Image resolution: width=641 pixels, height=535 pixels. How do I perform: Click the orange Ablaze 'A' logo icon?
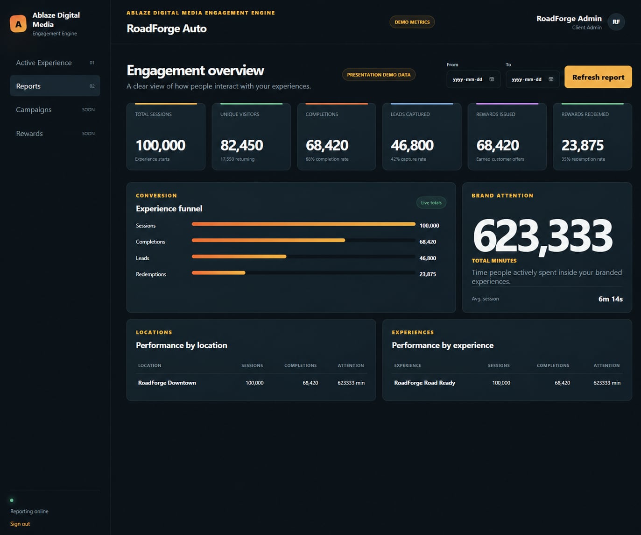[x=18, y=24]
